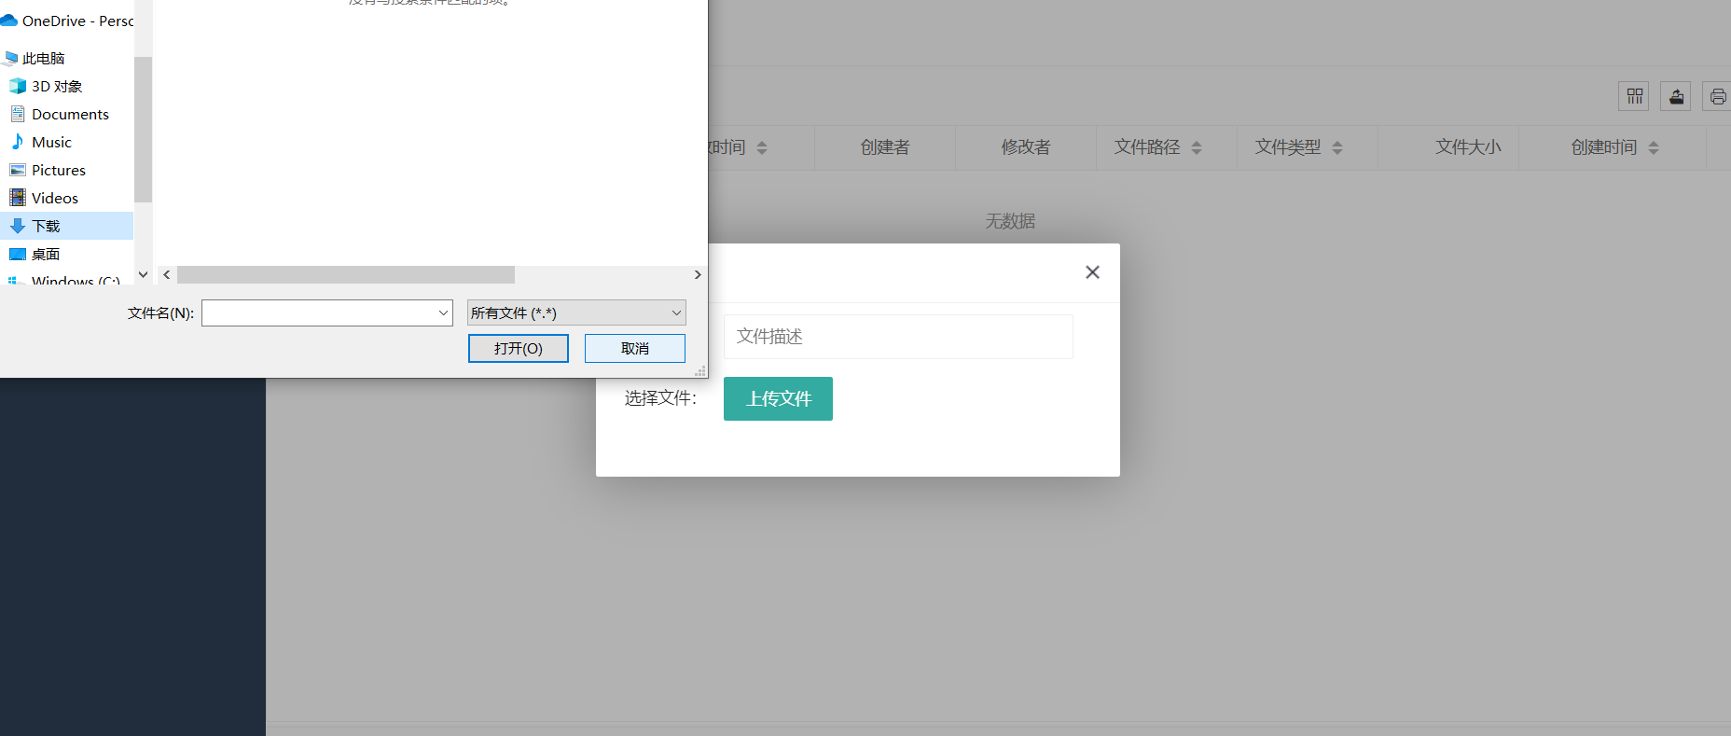Viewport: 1731px width, 736px height.
Task: Click the 下载 download arrow icon
Action: tap(18, 226)
